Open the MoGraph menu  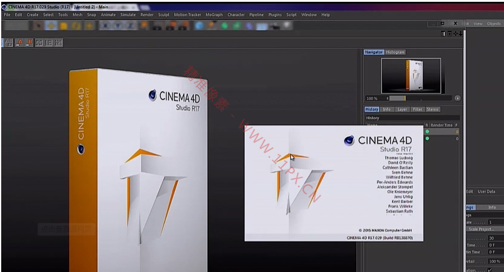(214, 15)
